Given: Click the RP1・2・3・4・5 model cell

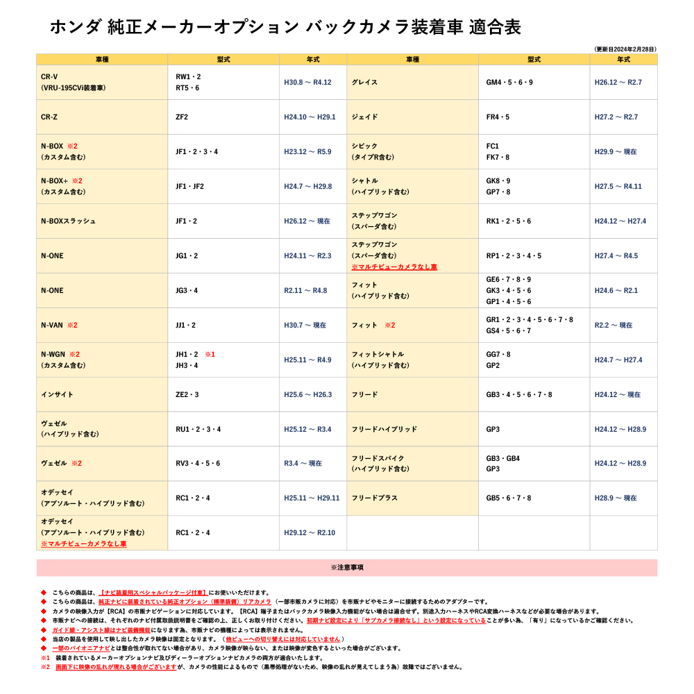Looking at the screenshot, I should tap(534, 256).
